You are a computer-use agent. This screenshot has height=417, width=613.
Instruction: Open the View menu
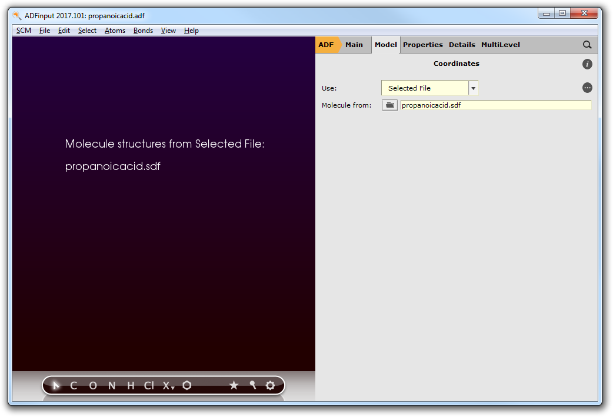pos(168,31)
